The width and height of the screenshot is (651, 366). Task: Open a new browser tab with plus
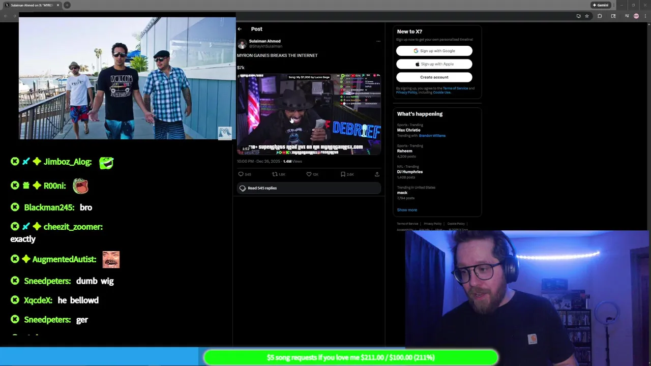(x=67, y=5)
